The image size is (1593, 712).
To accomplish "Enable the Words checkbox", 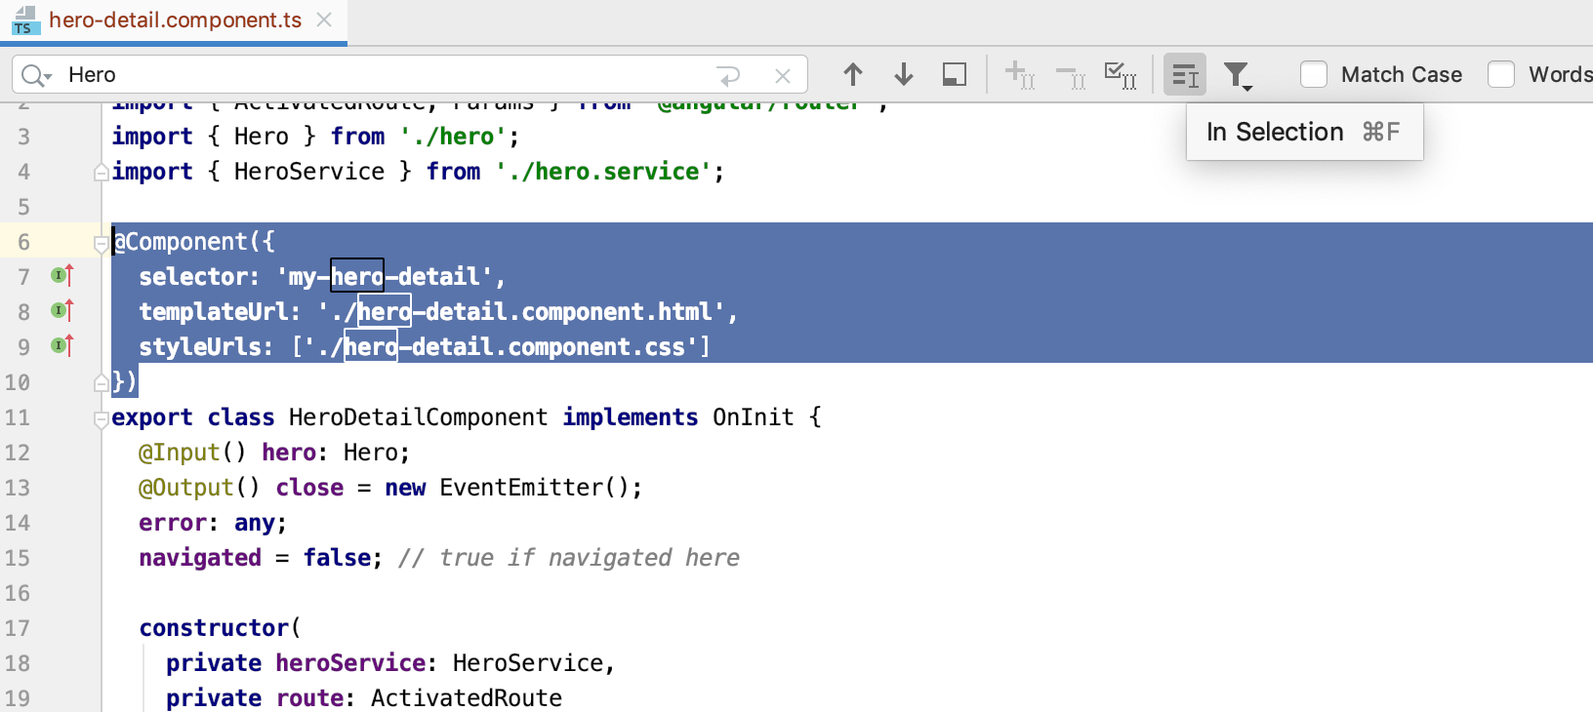I will (1501, 75).
